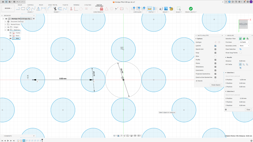Screen dimensions: 253x142
Task: Click Finish Sketch button in palette
Action: (216, 85)
